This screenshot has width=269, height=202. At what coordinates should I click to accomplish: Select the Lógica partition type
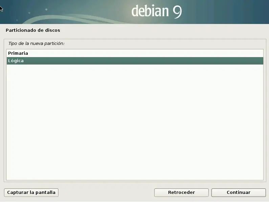click(135, 61)
